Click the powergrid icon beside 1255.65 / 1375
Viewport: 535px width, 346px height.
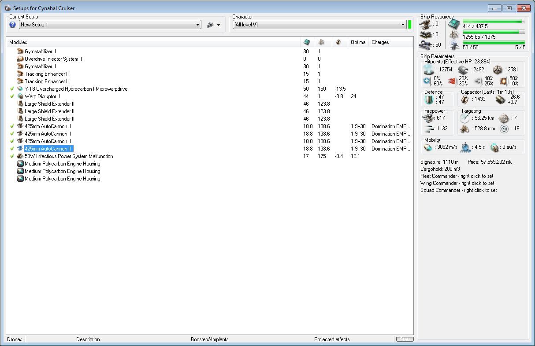click(x=454, y=35)
